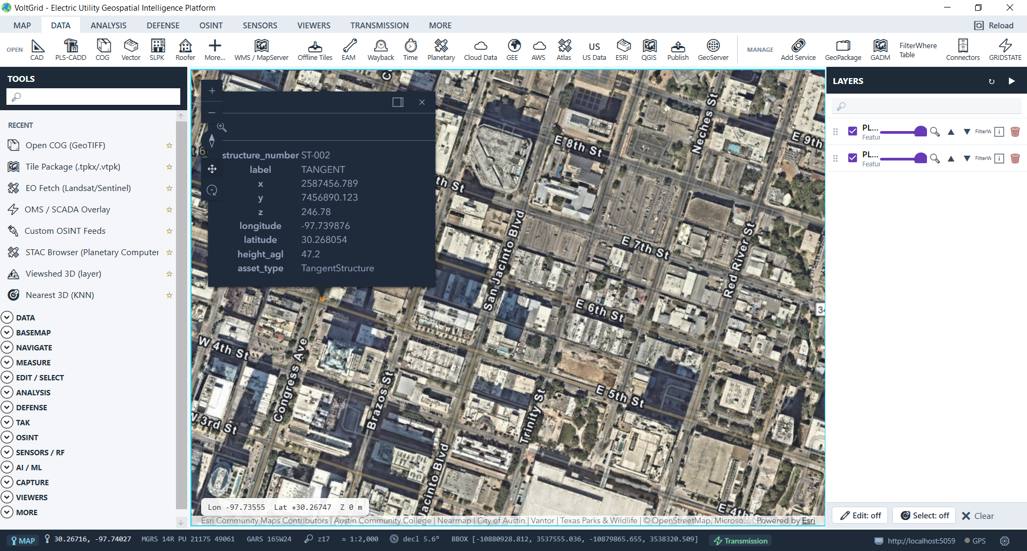This screenshot has width=1027, height=551.
Task: Open the COG raster tool
Action: point(103,50)
